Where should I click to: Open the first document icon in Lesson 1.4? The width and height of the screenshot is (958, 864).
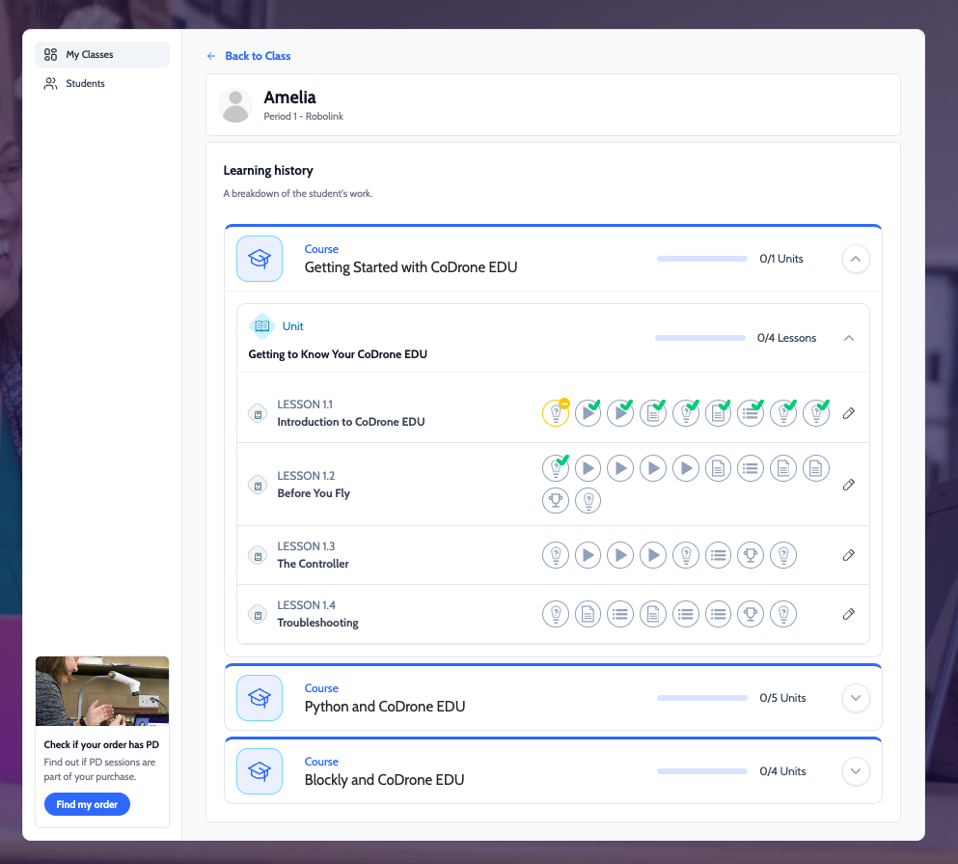(588, 614)
